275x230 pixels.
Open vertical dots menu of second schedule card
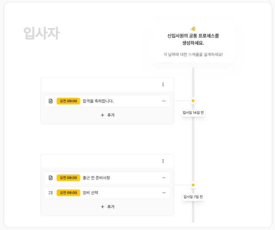(x=163, y=161)
